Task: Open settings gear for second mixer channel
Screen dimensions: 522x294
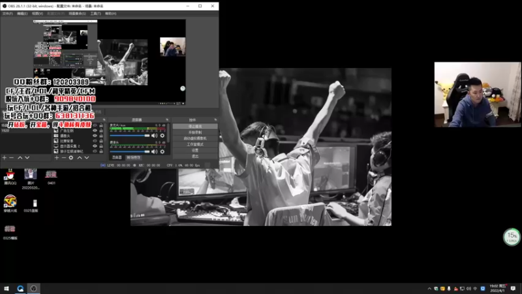Action: [x=162, y=152]
